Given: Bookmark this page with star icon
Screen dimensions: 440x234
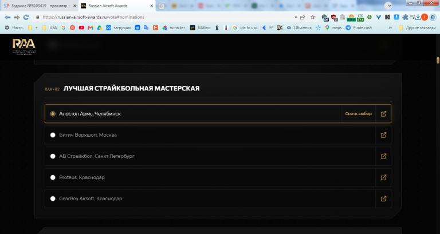Looking at the screenshot, I should (x=313, y=17).
